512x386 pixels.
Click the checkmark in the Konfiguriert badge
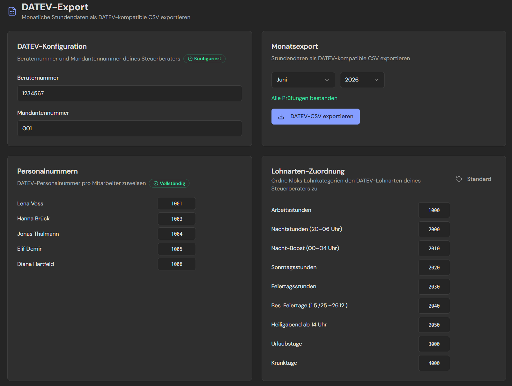click(x=190, y=59)
